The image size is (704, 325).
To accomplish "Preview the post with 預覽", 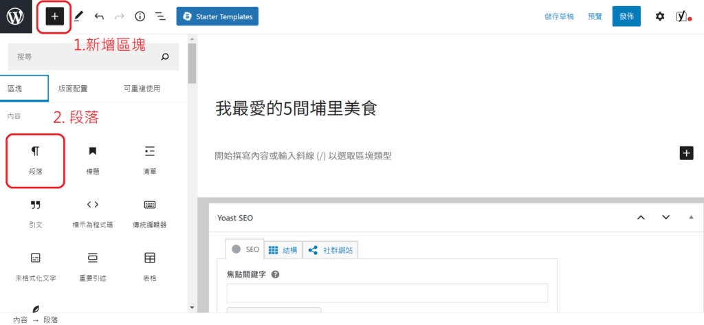I will 595,16.
